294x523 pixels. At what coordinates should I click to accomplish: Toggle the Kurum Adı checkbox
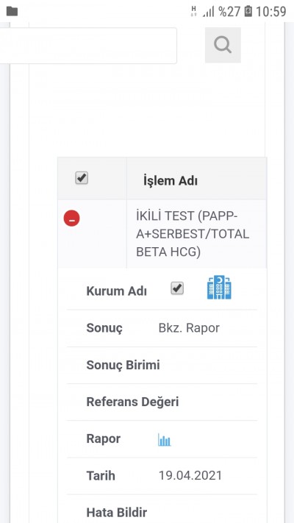coord(177,288)
